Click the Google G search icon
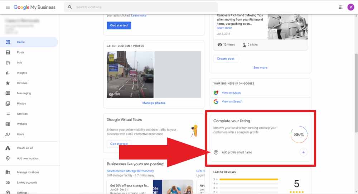 216,101
